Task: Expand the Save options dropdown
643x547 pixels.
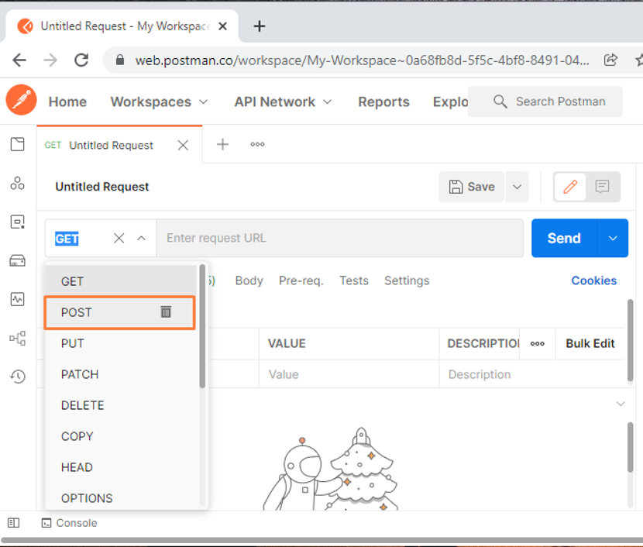Action: tap(517, 187)
